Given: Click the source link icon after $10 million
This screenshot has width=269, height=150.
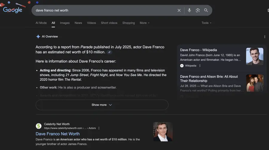Looking at the screenshot, I should 109,52.
